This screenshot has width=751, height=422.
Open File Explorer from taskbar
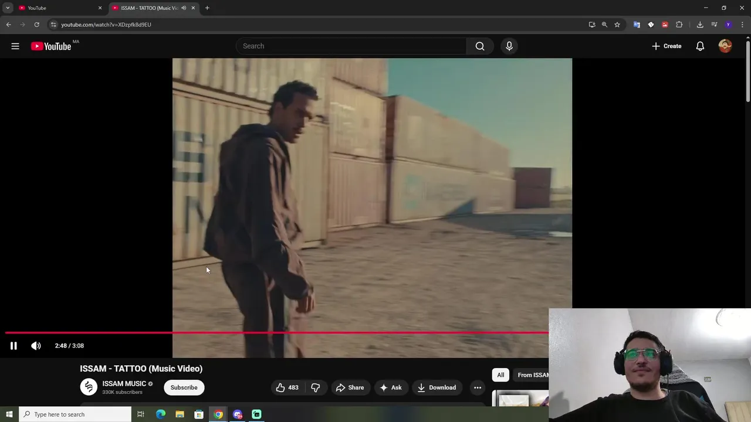click(180, 414)
